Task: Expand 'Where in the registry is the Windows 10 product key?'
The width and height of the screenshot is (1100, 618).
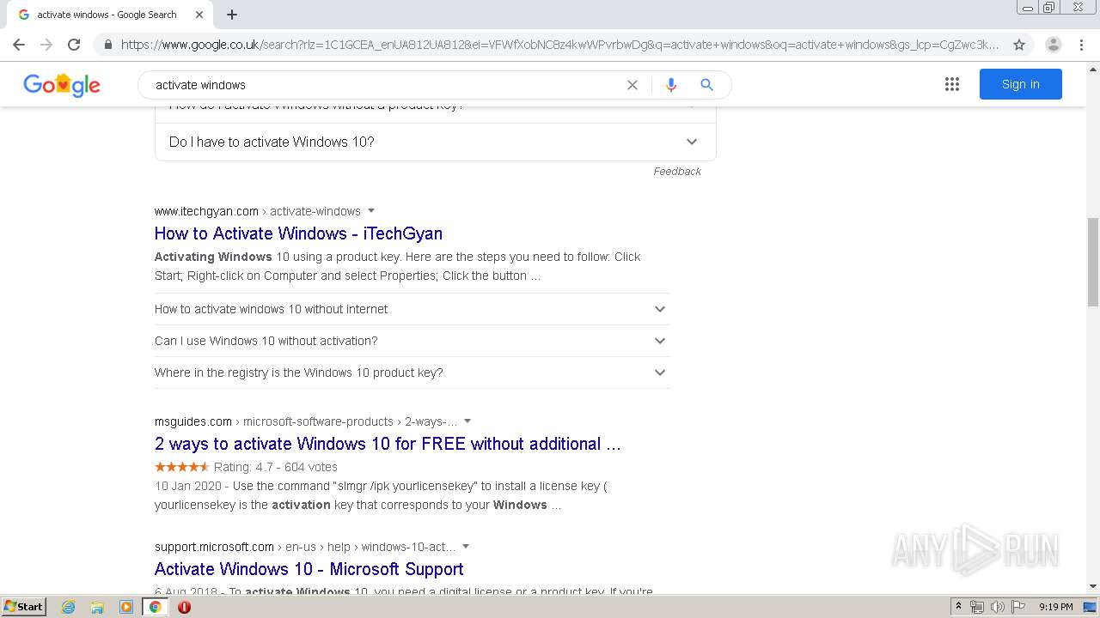Action: [412, 373]
